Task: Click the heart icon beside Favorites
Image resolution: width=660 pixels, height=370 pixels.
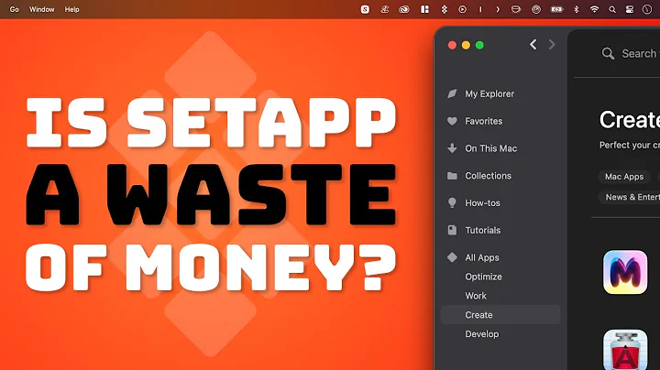Action: pos(452,121)
